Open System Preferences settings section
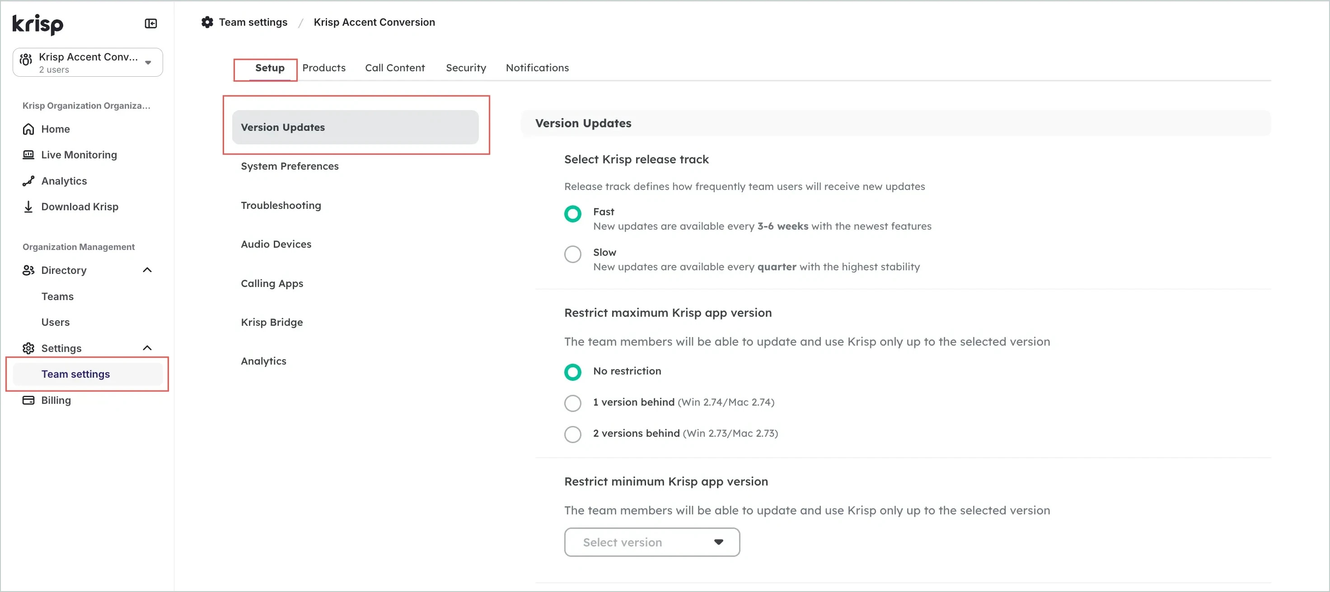 (x=290, y=166)
